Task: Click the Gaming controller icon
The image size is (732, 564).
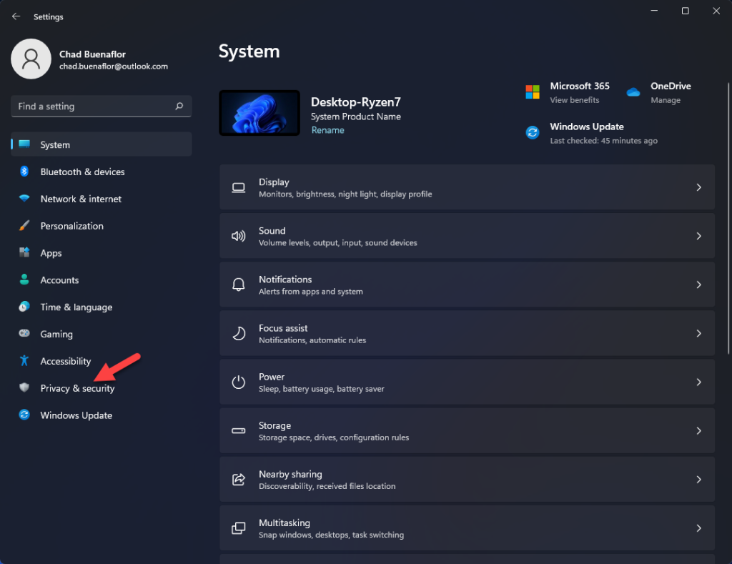Action: tap(24, 333)
